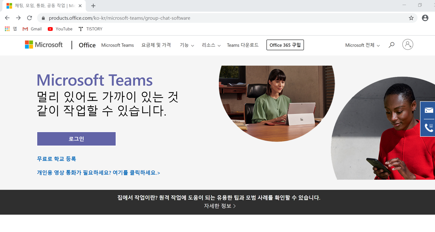Click the Office 365 구입 button
The image size is (435, 232).
[x=285, y=45]
